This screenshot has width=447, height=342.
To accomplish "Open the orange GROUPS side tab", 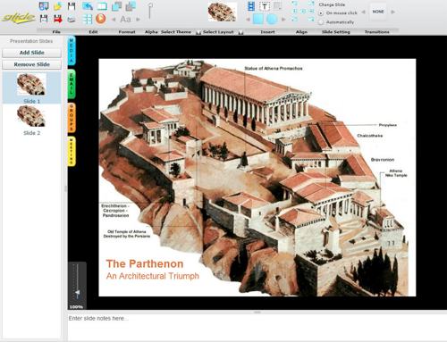I will tap(72, 118).
